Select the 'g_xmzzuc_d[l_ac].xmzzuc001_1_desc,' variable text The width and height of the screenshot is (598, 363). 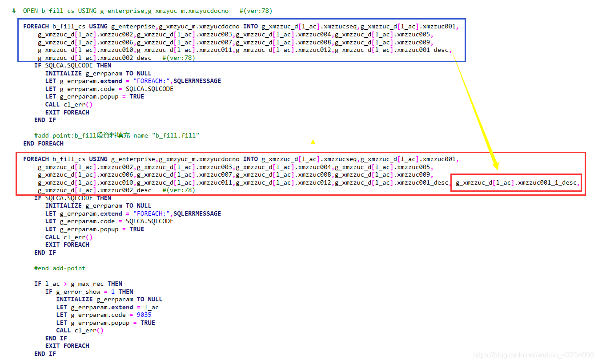click(518, 182)
